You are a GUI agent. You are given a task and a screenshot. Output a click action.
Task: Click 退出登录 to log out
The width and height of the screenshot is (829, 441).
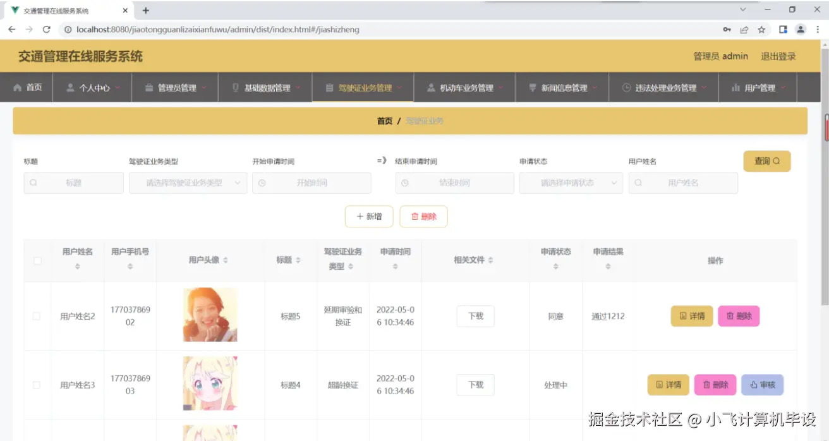pyautogui.click(x=778, y=56)
